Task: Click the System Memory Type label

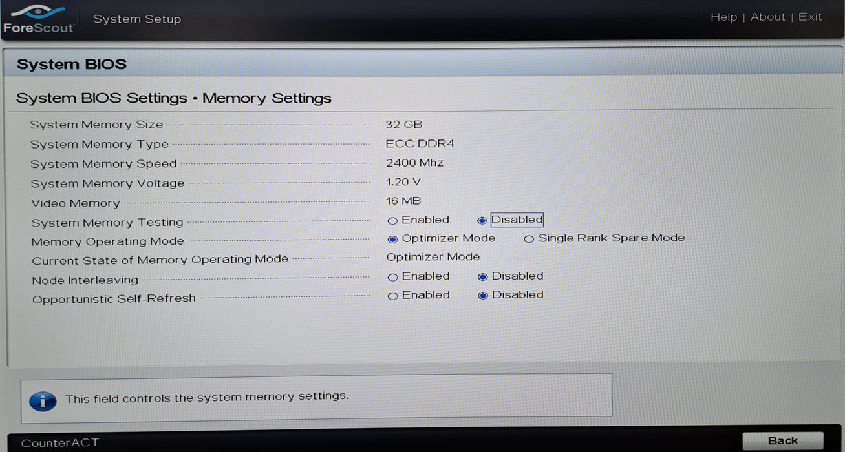Action: coord(100,145)
